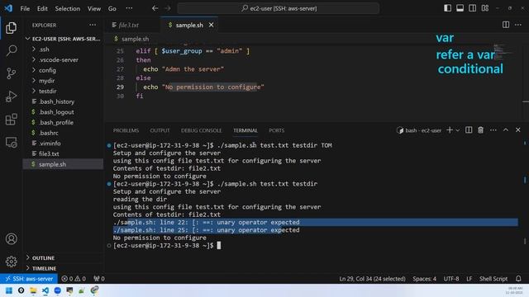Switch to the DEBUG CONSOLE tab
529x297 pixels.
pyautogui.click(x=201, y=130)
